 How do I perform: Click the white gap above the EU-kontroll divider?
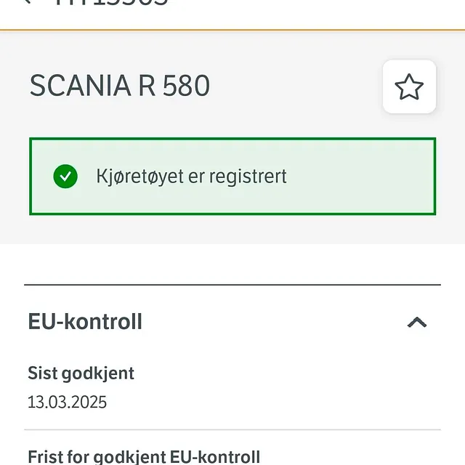[232, 264]
